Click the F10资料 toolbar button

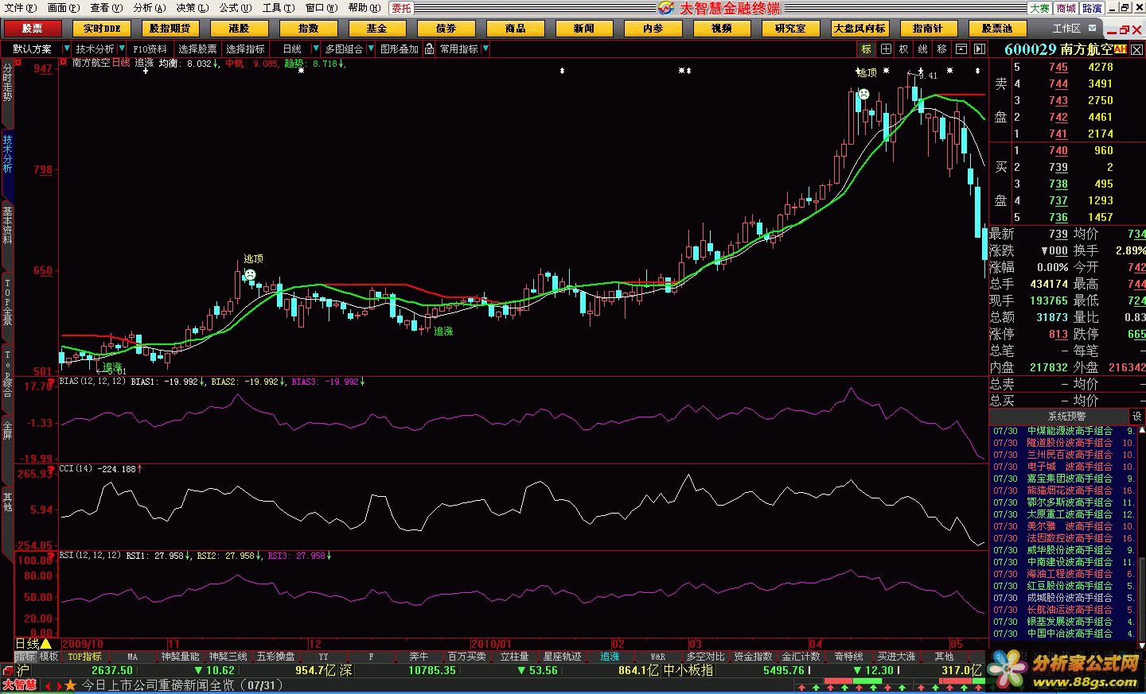(150, 48)
